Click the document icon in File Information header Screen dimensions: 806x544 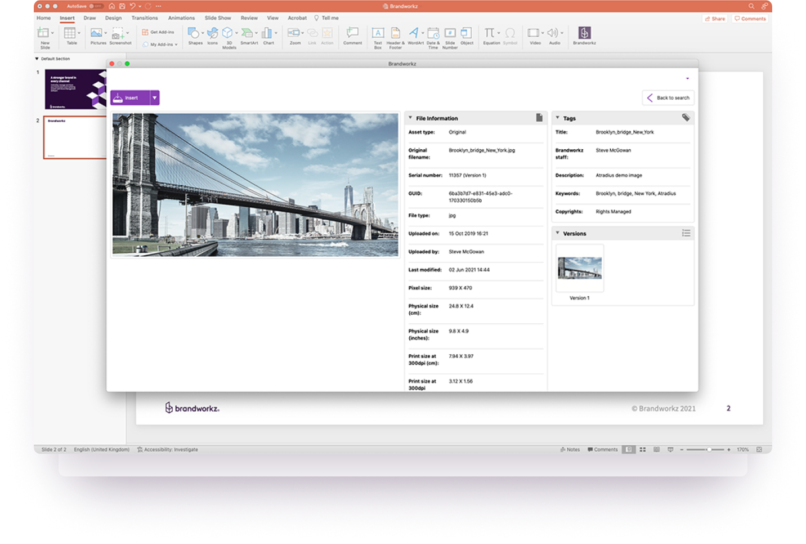pyautogui.click(x=539, y=118)
